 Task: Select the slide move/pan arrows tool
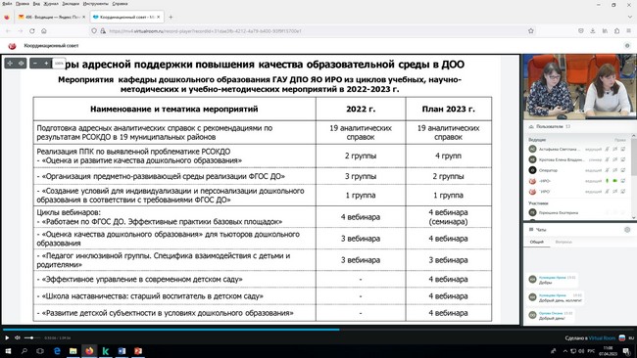(x=10, y=64)
